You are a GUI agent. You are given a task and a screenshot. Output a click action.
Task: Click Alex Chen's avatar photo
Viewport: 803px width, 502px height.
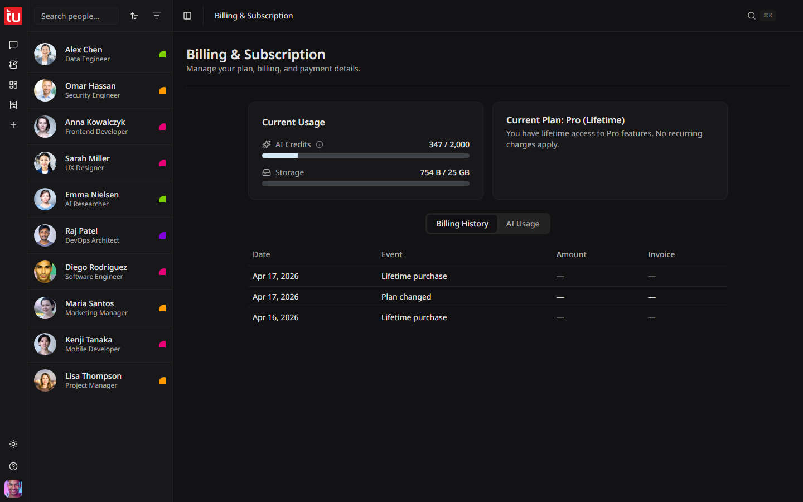coord(45,54)
